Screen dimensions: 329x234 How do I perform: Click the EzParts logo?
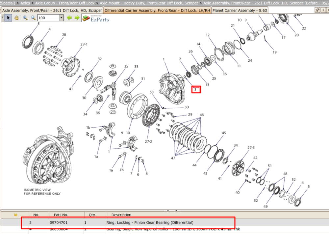[x=96, y=18]
